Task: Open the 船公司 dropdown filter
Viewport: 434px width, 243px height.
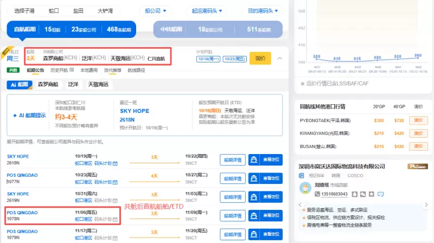Action: pyautogui.click(x=155, y=11)
